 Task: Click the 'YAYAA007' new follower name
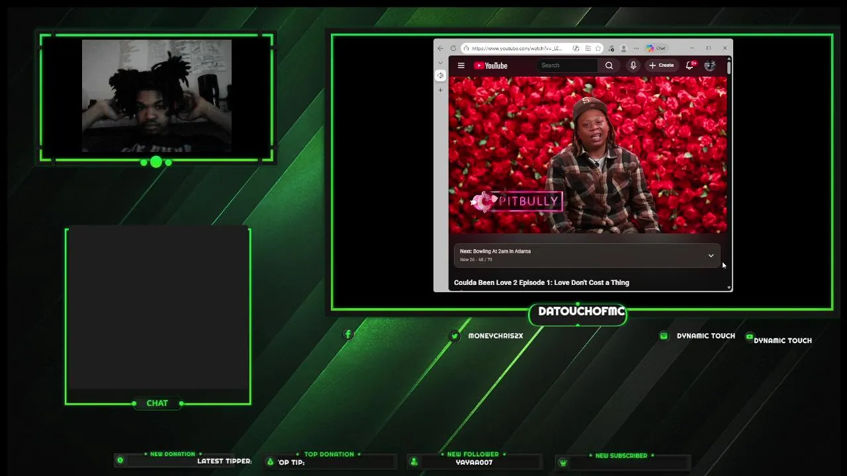474,463
